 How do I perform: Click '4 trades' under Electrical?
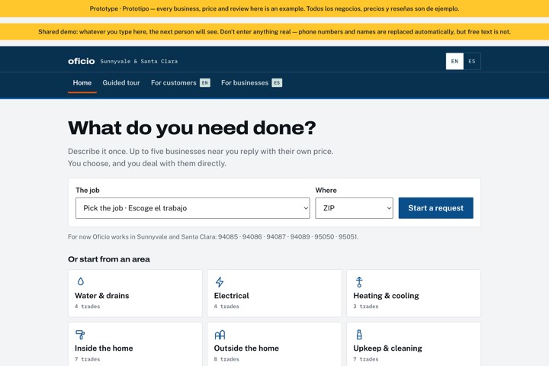click(226, 307)
